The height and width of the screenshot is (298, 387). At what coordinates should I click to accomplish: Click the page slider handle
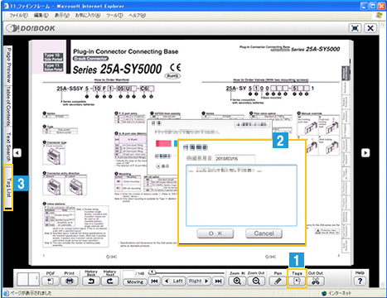[152, 272]
